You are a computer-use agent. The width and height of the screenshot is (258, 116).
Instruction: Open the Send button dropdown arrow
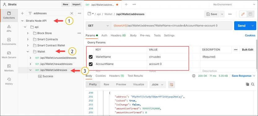pyautogui.click(x=253, y=26)
